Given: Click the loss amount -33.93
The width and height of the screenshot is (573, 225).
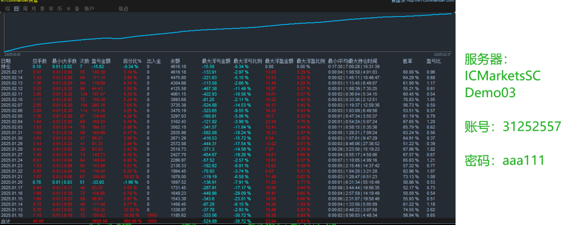Looking at the screenshot, I should [98, 182].
